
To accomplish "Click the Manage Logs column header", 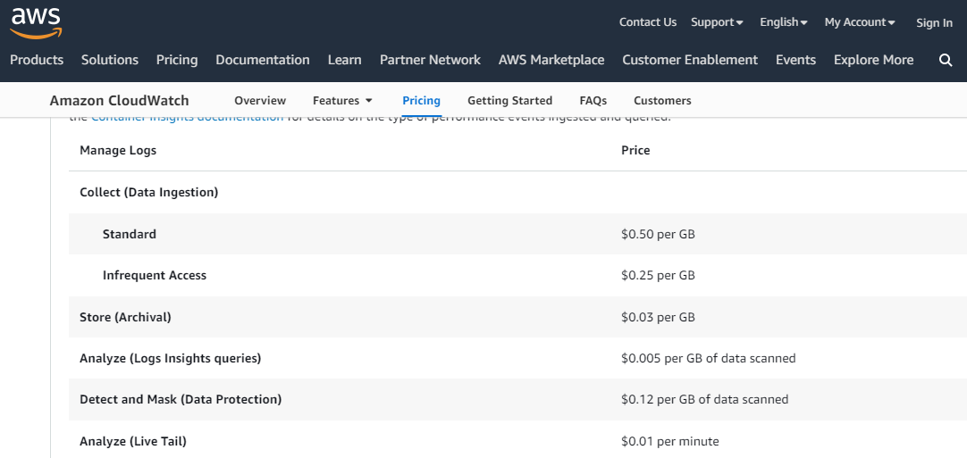I will pos(118,150).
